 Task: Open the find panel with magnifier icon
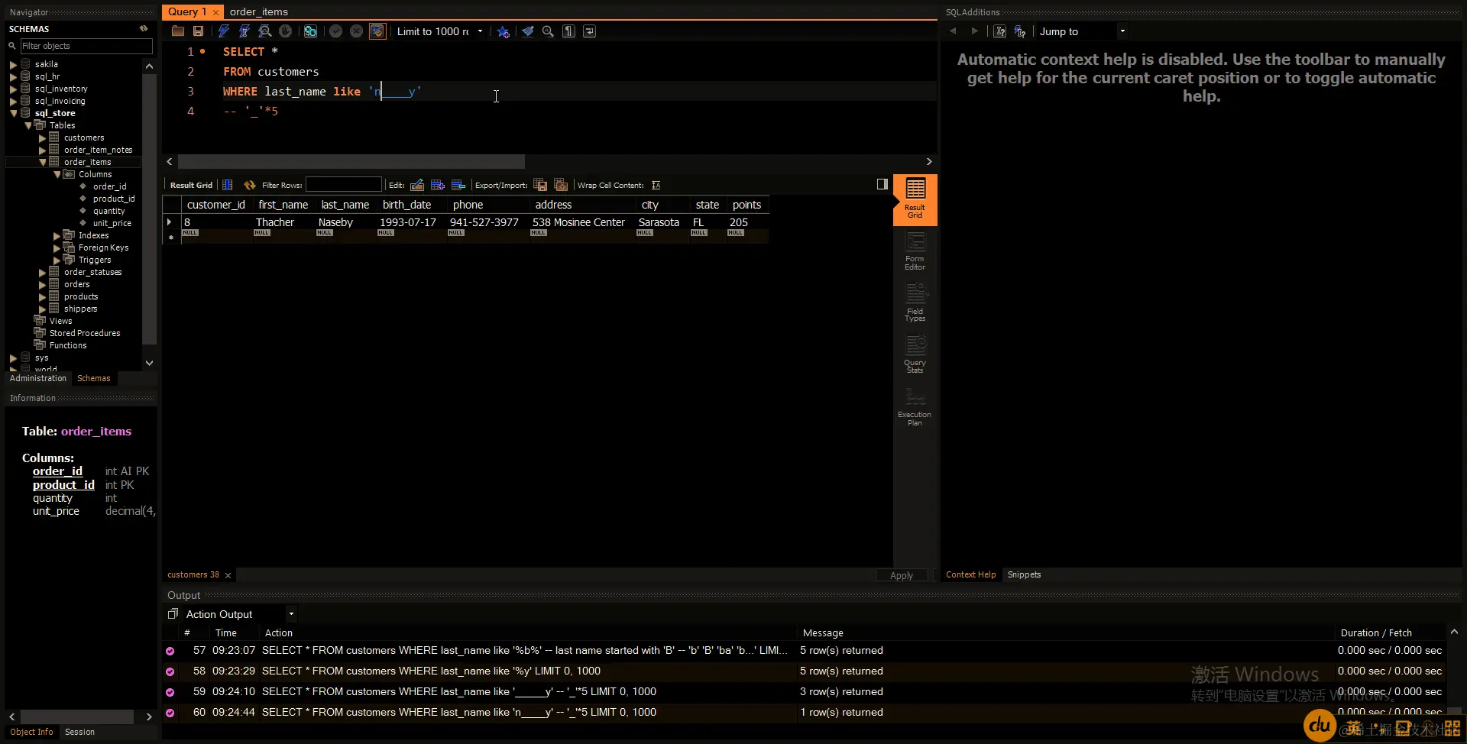point(548,31)
